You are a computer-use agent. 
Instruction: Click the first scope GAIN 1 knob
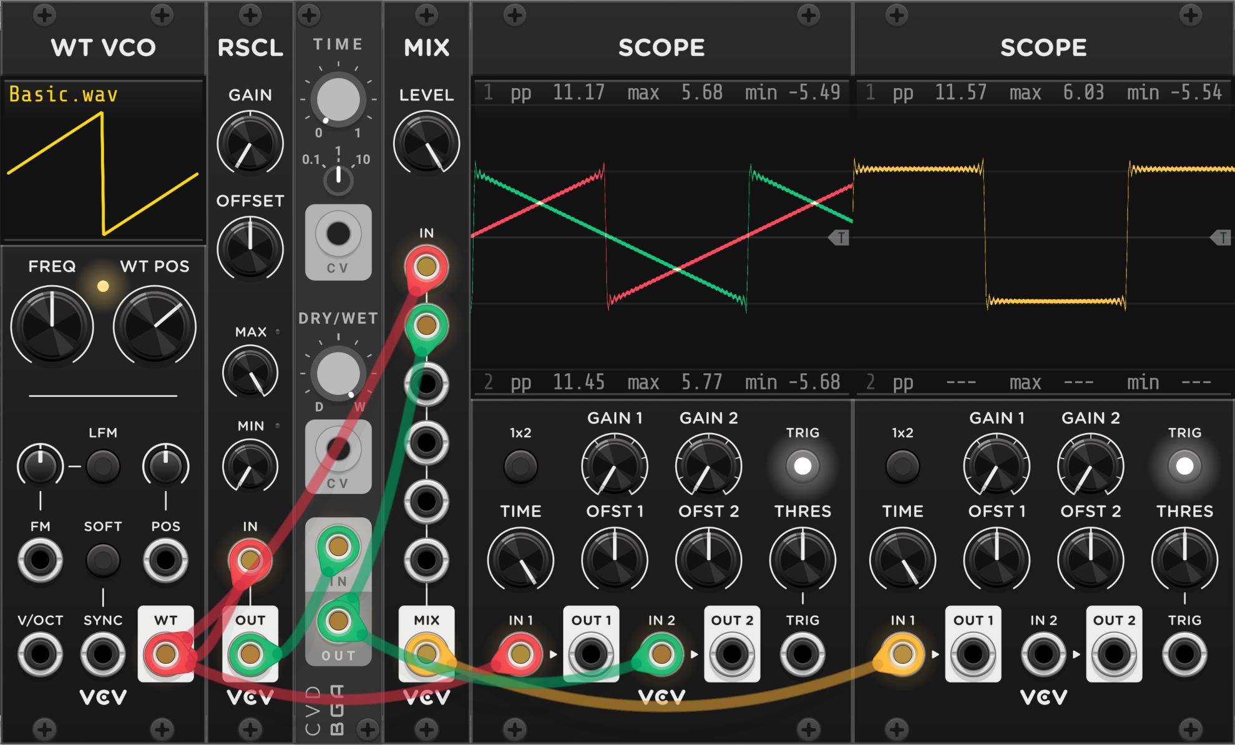615,466
